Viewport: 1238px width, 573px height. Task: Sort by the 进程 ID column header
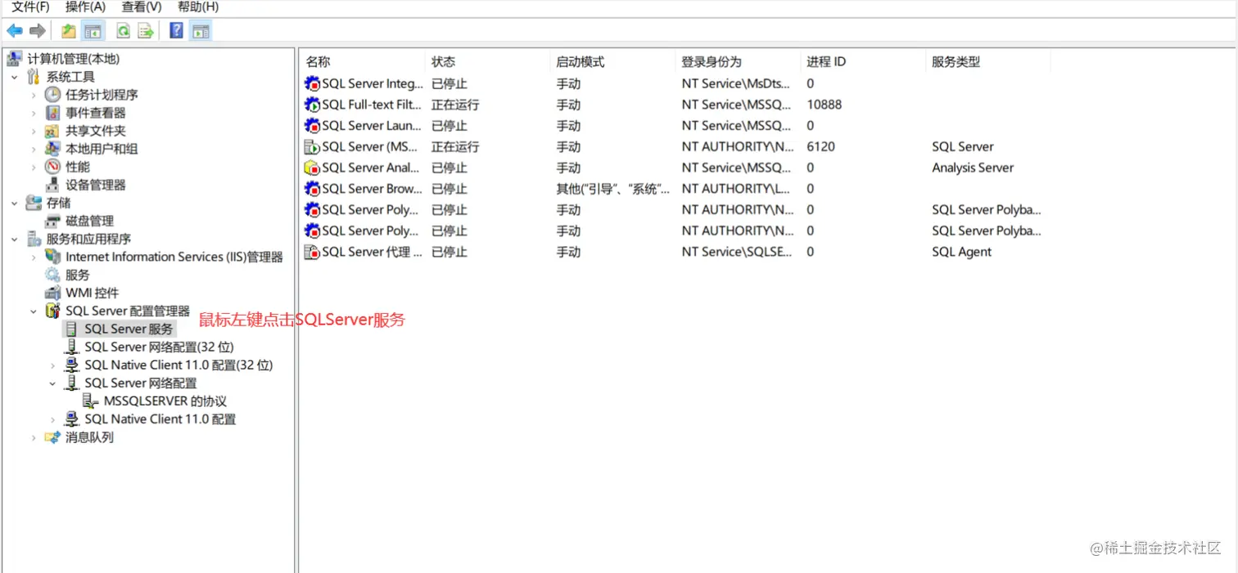(x=863, y=61)
